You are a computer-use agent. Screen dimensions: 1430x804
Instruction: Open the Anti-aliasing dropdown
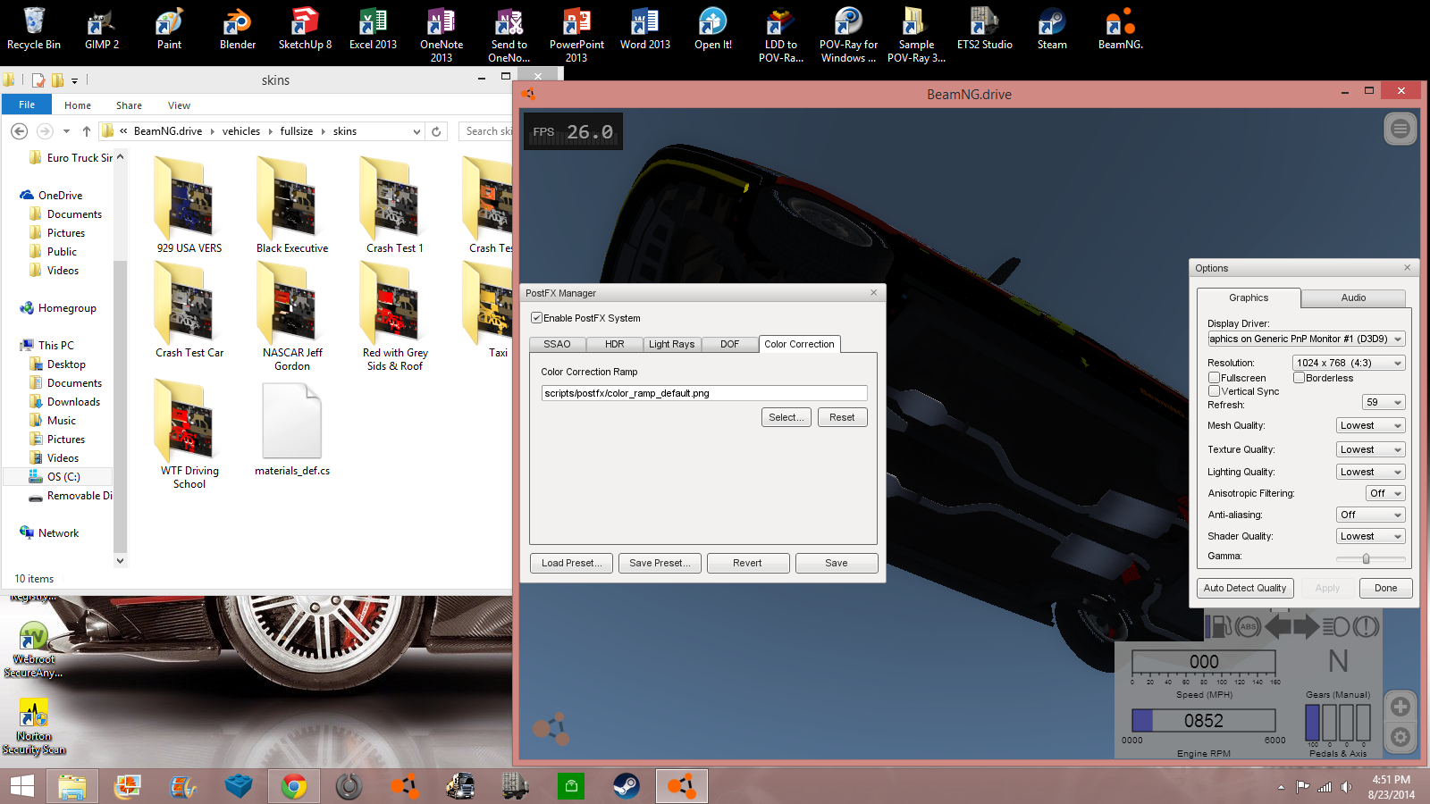tap(1370, 515)
